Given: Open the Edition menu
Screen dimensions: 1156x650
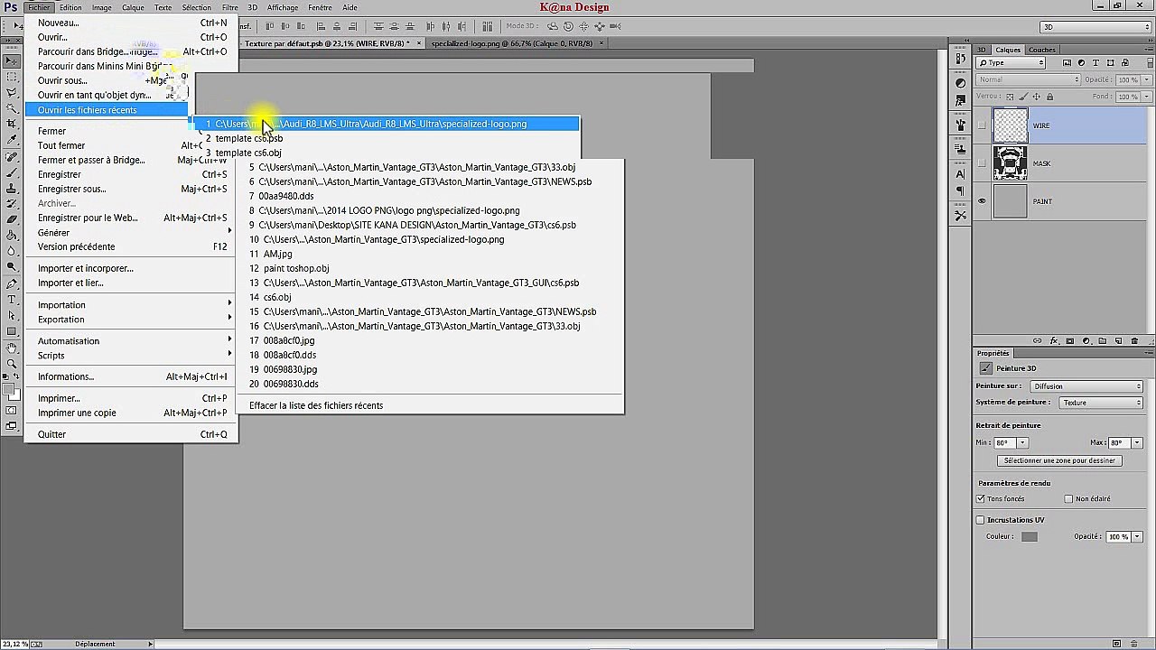Looking at the screenshot, I should pyautogui.click(x=70, y=7).
